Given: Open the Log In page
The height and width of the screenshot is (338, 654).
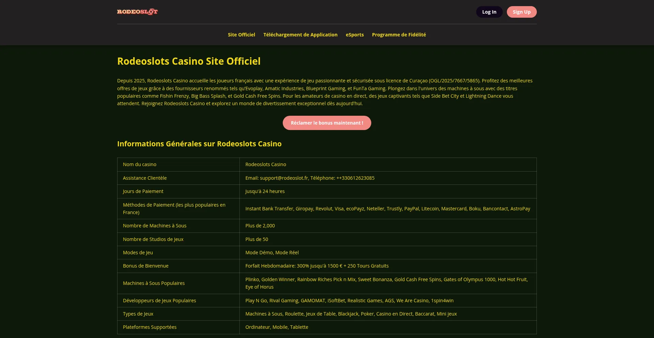Looking at the screenshot, I should 489,12.
